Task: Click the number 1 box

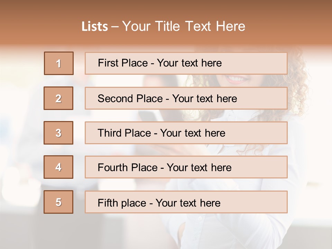Action: [59, 63]
